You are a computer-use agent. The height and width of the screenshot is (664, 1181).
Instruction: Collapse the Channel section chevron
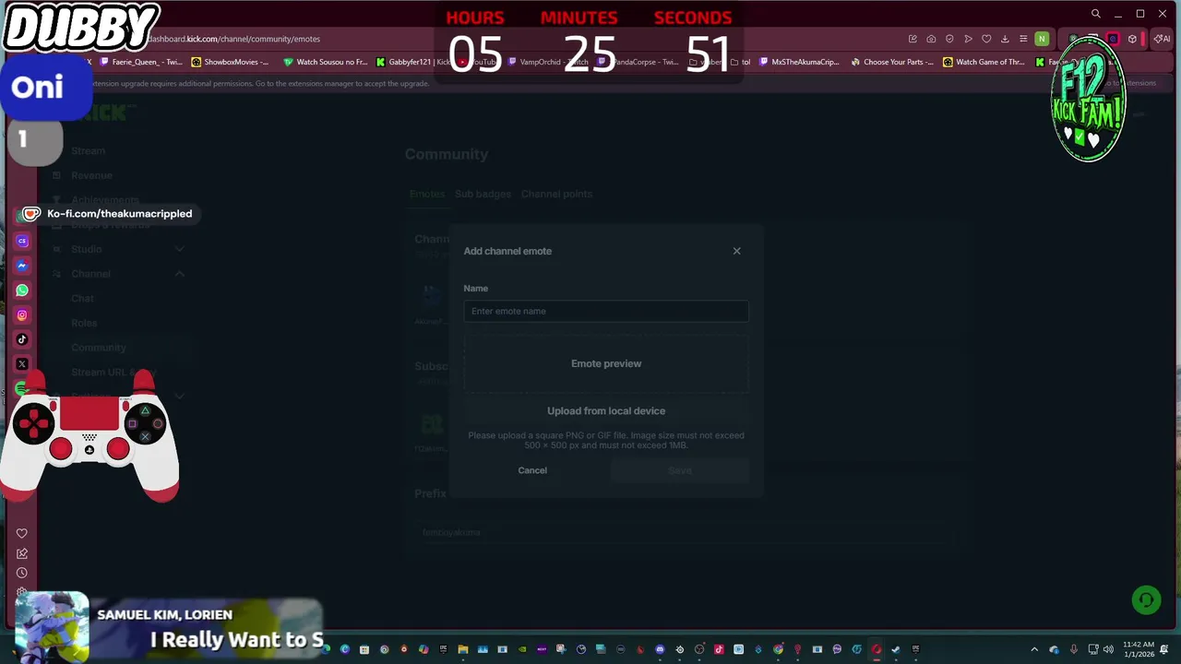179,274
